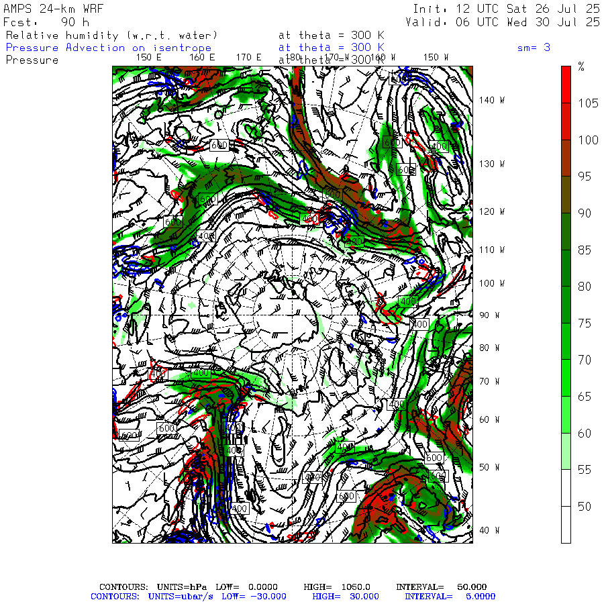Image resolution: width=604 pixels, height=604 pixels.
Task: Click the blue 'at theta = 300 K' text
Action: pyautogui.click(x=332, y=48)
